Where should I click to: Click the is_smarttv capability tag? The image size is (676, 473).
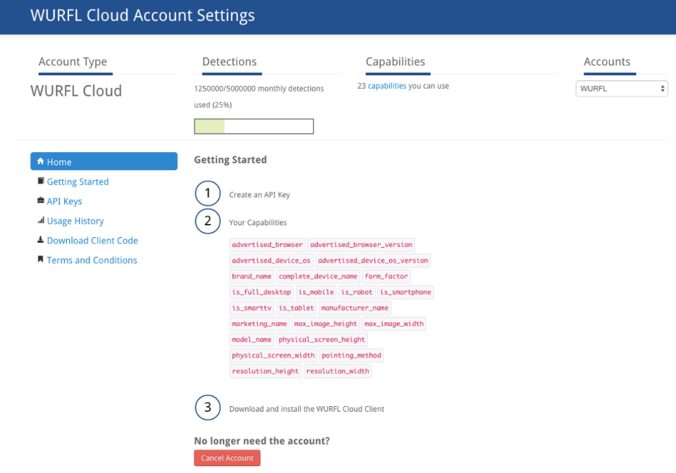pos(252,308)
